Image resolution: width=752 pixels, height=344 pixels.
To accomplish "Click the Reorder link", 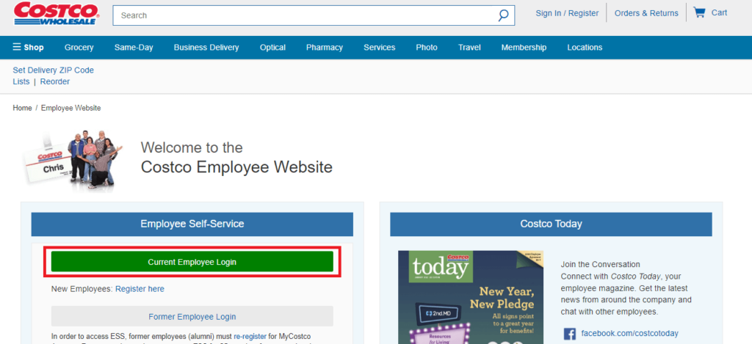I will pyautogui.click(x=54, y=82).
